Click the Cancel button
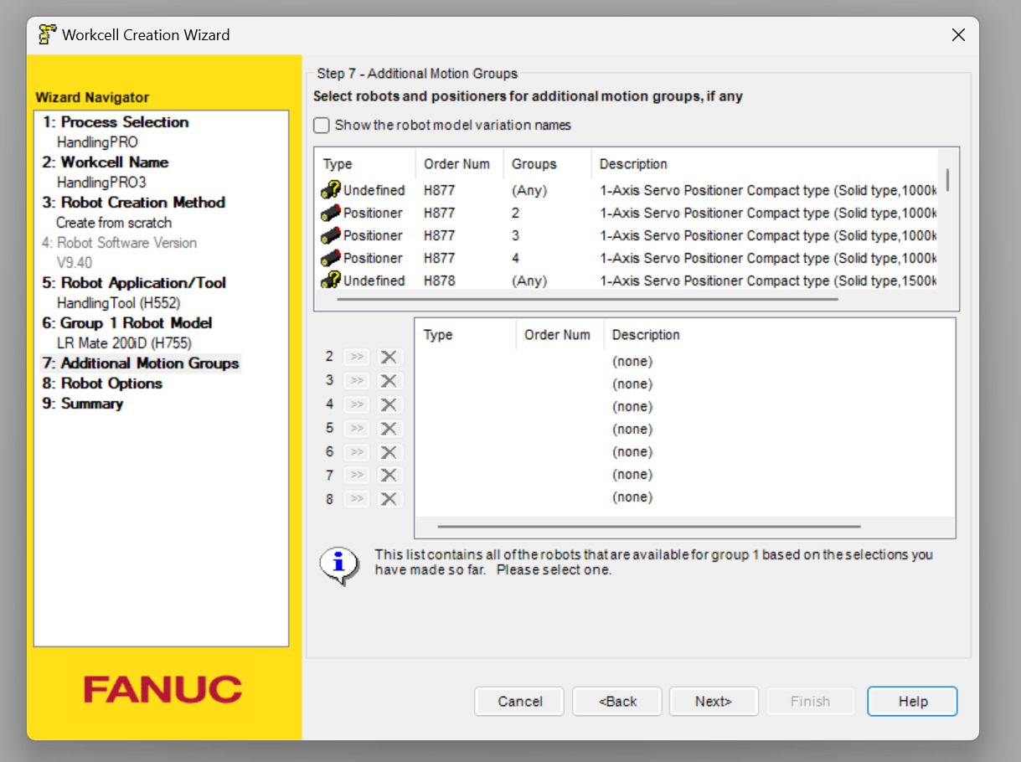 pyautogui.click(x=520, y=702)
